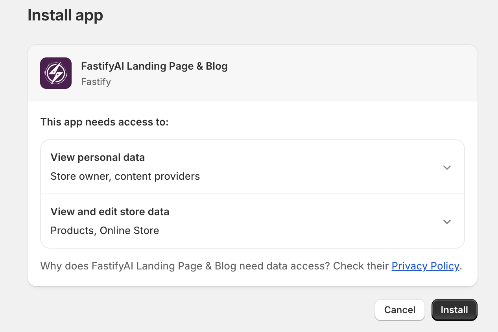The image size is (498, 332).
Task: Select the 'View and edit store data' heading
Action: coord(110,212)
